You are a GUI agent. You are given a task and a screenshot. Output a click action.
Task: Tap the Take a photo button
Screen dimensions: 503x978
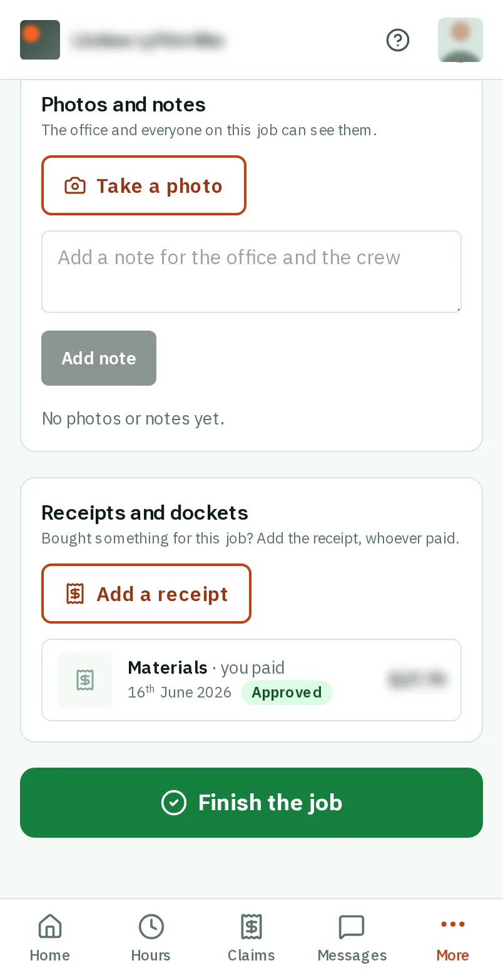pyautogui.click(x=144, y=185)
